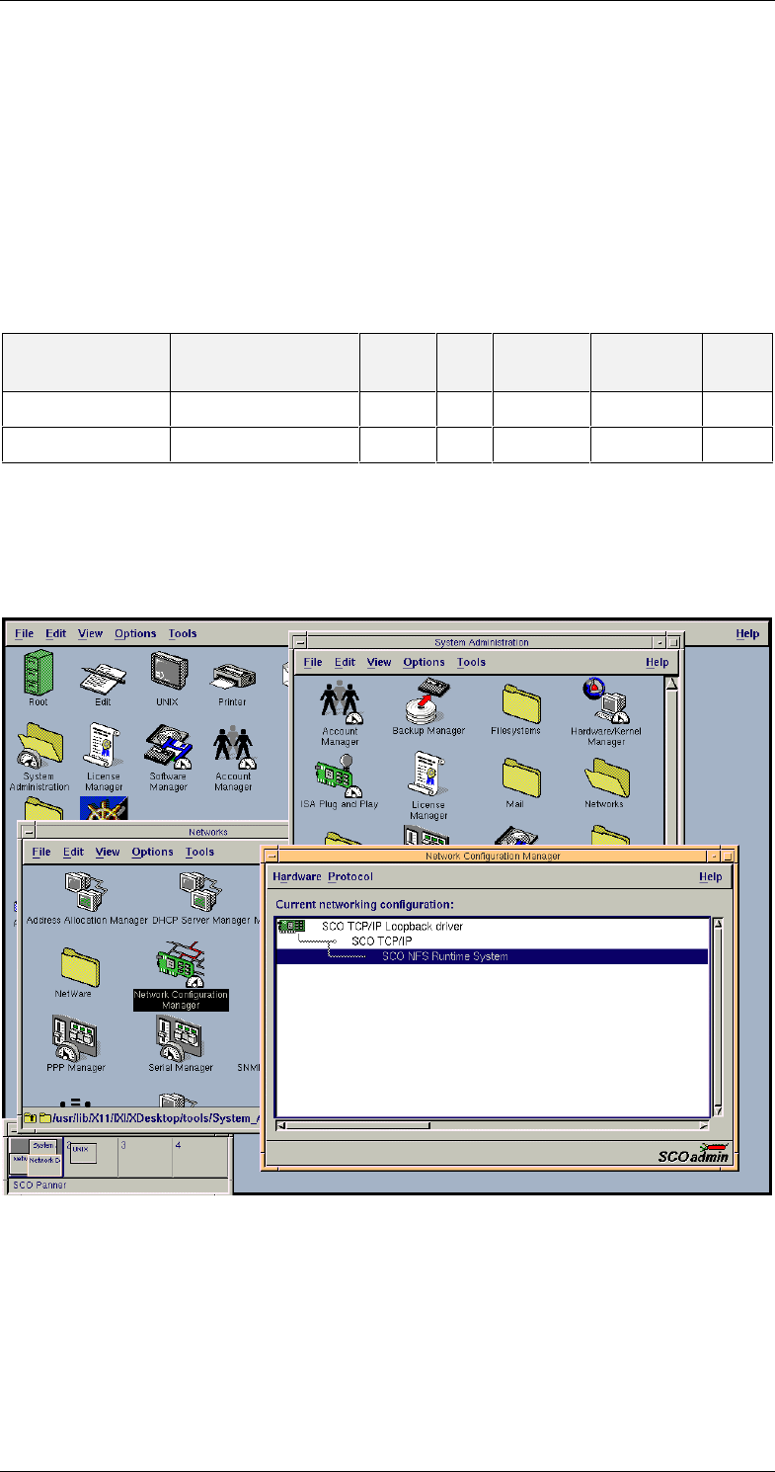Open the Options menu in the Networks window

coord(152,852)
